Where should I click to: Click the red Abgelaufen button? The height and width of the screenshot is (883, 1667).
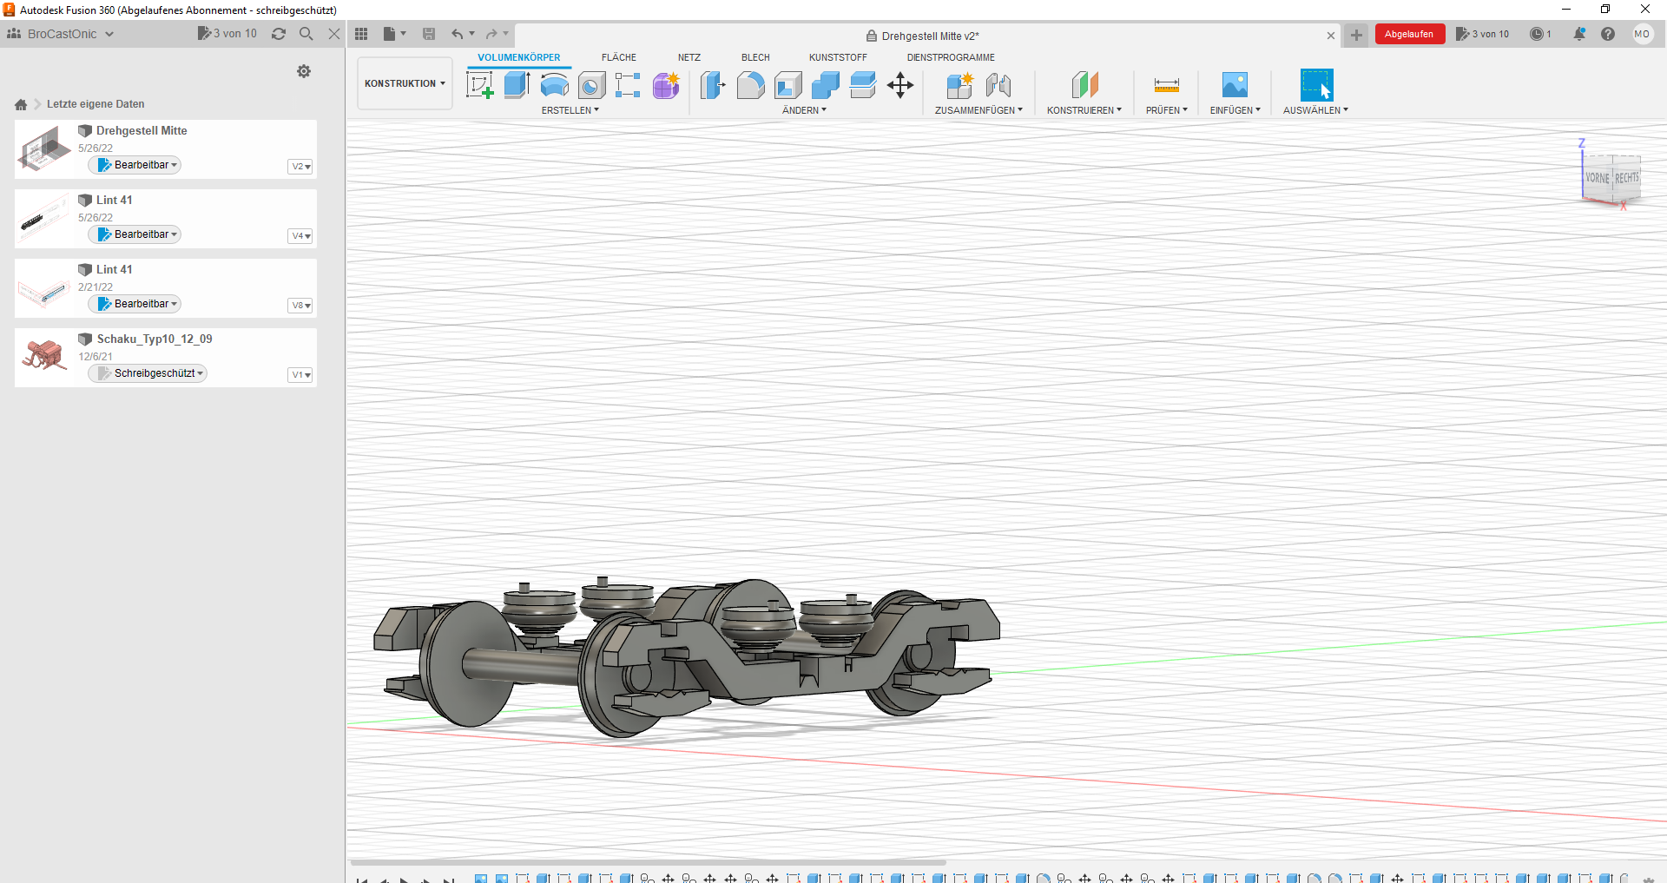1409,34
